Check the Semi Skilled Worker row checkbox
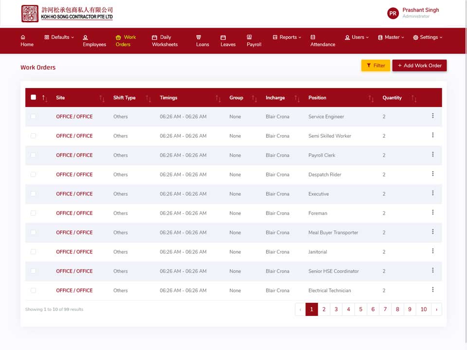The height and width of the screenshot is (350, 467). pos(34,136)
